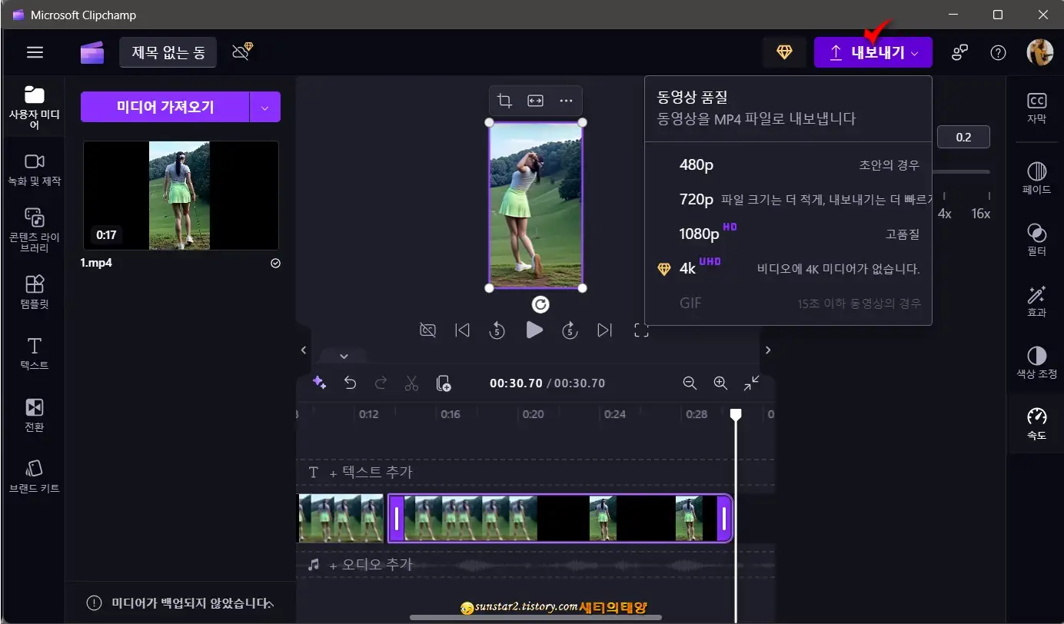Select the 720p export option
The image size is (1064, 624).
click(x=696, y=198)
